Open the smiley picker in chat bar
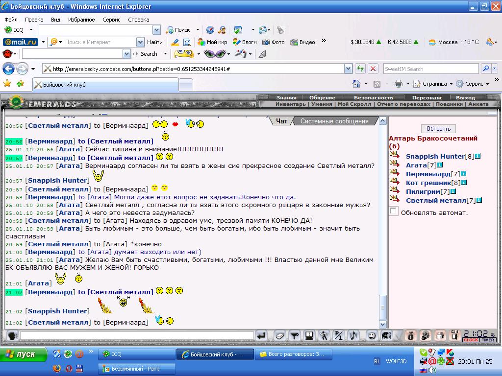This screenshot has width=502, height=376. [372, 336]
